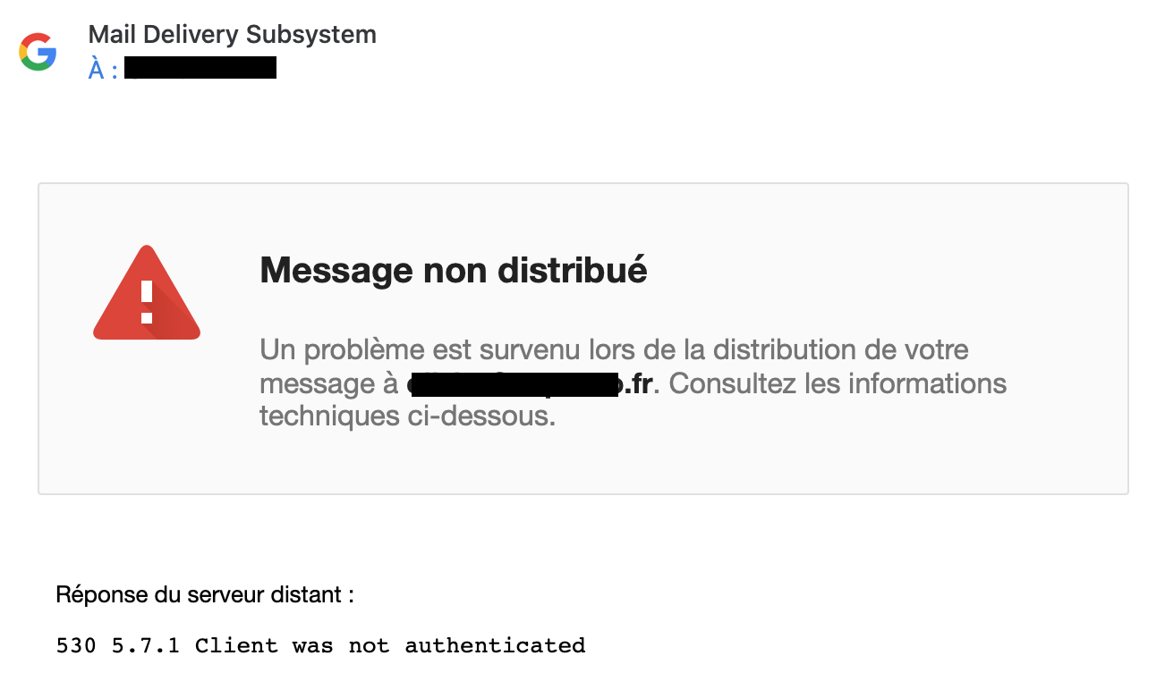Viewport: 1165px width, 681px height.
Task: Select the "530" error code number
Action: click(x=76, y=645)
